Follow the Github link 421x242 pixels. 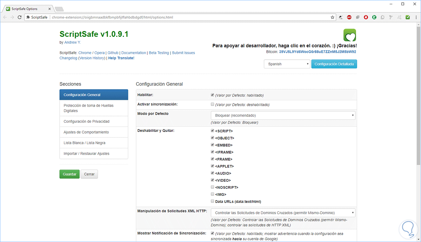click(x=113, y=53)
